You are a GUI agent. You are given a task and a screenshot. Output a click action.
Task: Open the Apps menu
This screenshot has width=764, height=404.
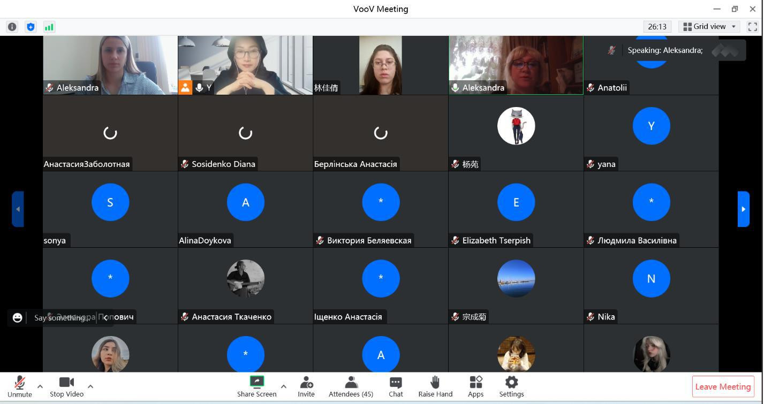(x=475, y=386)
